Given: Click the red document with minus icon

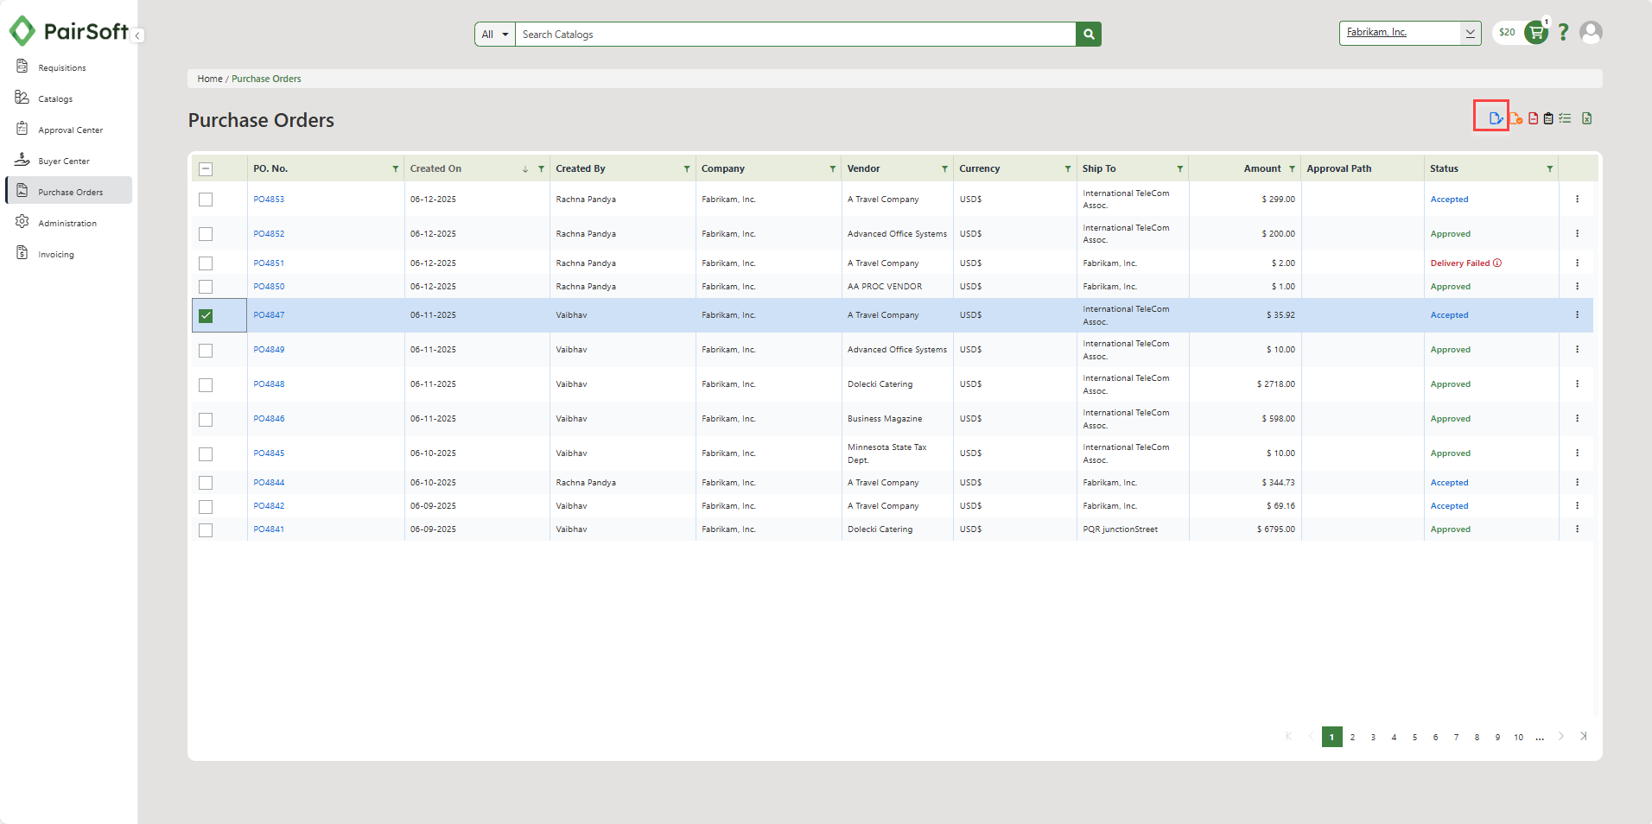Looking at the screenshot, I should tap(1534, 118).
